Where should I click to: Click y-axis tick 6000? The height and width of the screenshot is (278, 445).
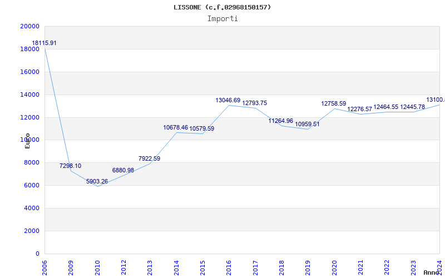31,185
